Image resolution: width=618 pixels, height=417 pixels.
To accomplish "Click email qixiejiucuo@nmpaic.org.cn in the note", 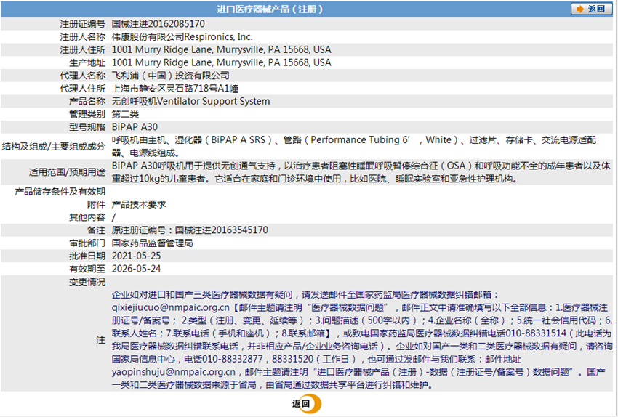I will point(170,307).
